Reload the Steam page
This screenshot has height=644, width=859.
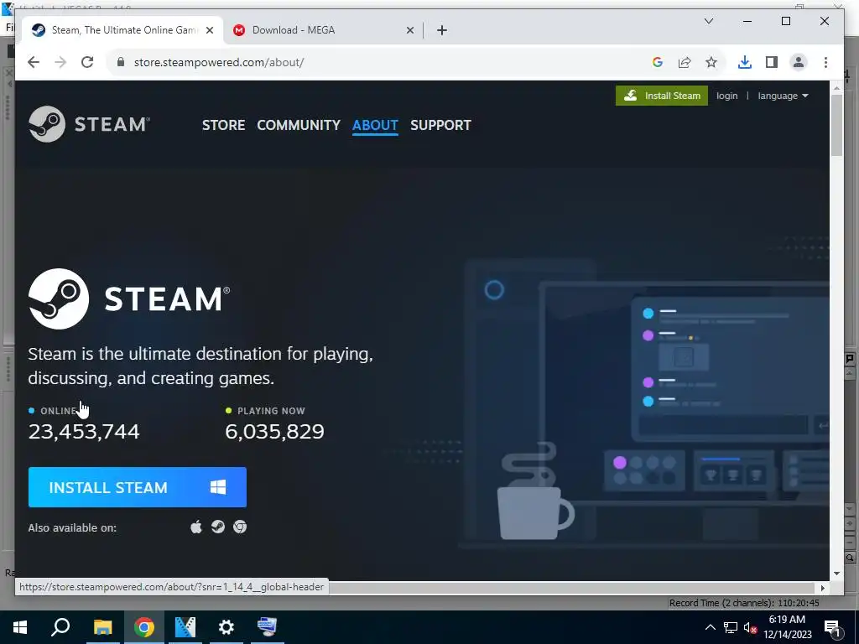tap(87, 62)
